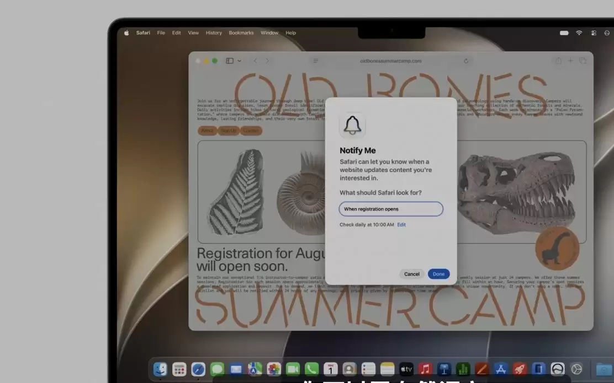
Task: Open the History menu
Action: pyautogui.click(x=214, y=33)
